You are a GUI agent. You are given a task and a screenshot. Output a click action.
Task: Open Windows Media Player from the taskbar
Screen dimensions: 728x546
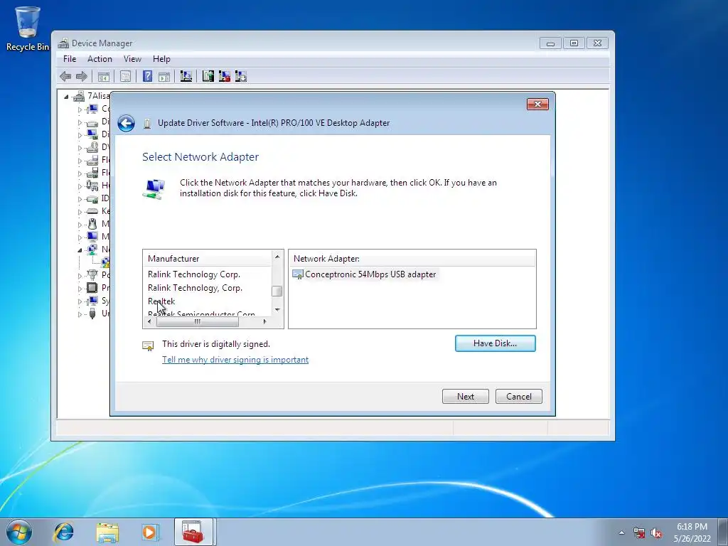[x=150, y=532]
